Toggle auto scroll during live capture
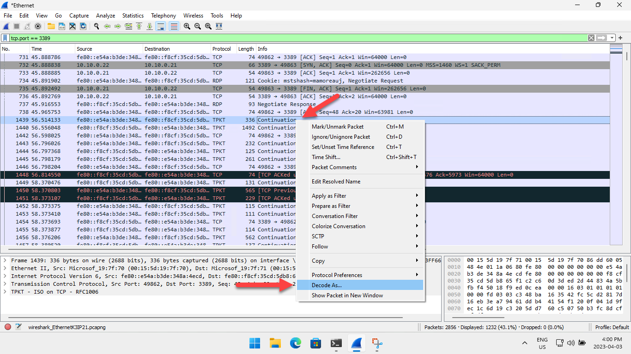Viewport: 631px width, 354px height. (x=161, y=26)
